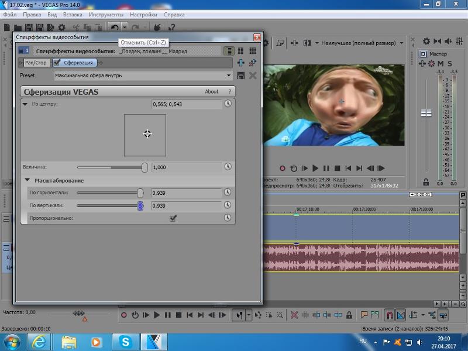This screenshot has width=468, height=351.
Task: Uncheck the Пропорционально checkbox
Action: (173, 218)
